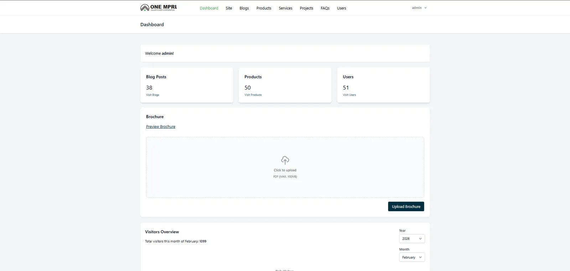Open the Services nav item

click(x=285, y=8)
